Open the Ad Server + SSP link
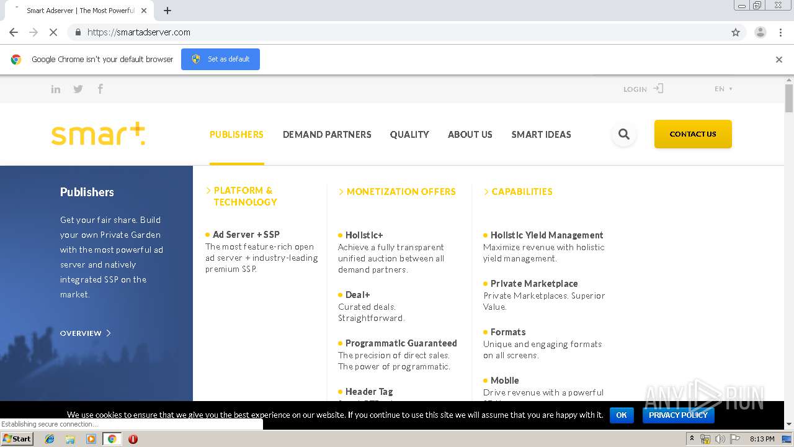The height and width of the screenshot is (447, 794). coord(246,235)
